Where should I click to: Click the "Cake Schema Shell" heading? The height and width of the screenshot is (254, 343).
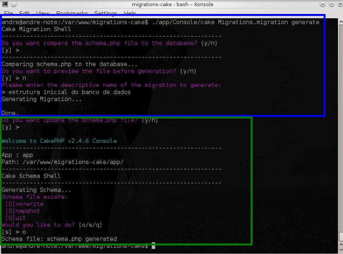click(x=31, y=176)
